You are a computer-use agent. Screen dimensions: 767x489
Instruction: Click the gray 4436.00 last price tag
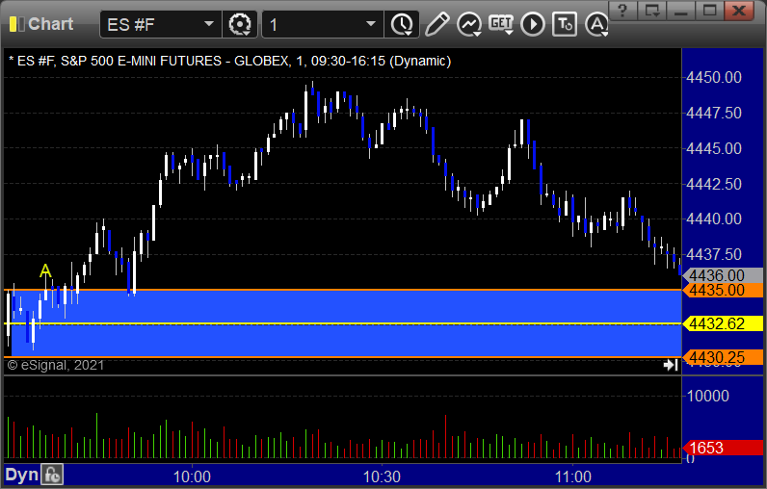point(723,275)
